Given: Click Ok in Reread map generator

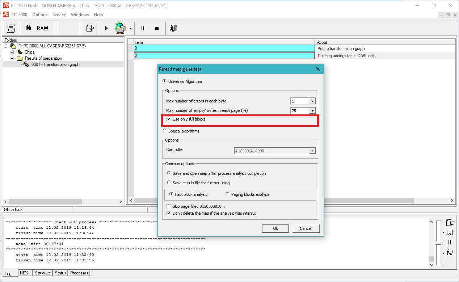Looking at the screenshot, I should [x=275, y=228].
